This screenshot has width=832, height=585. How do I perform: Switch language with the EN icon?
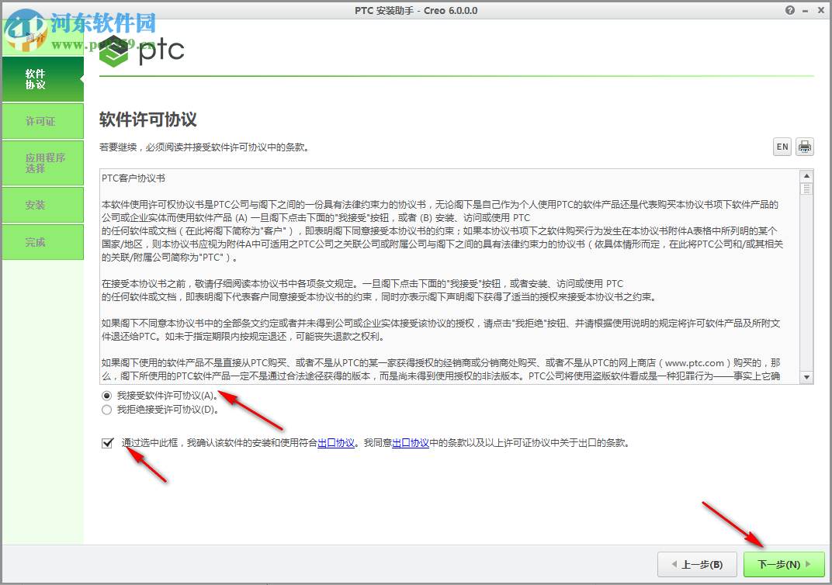[x=782, y=146]
